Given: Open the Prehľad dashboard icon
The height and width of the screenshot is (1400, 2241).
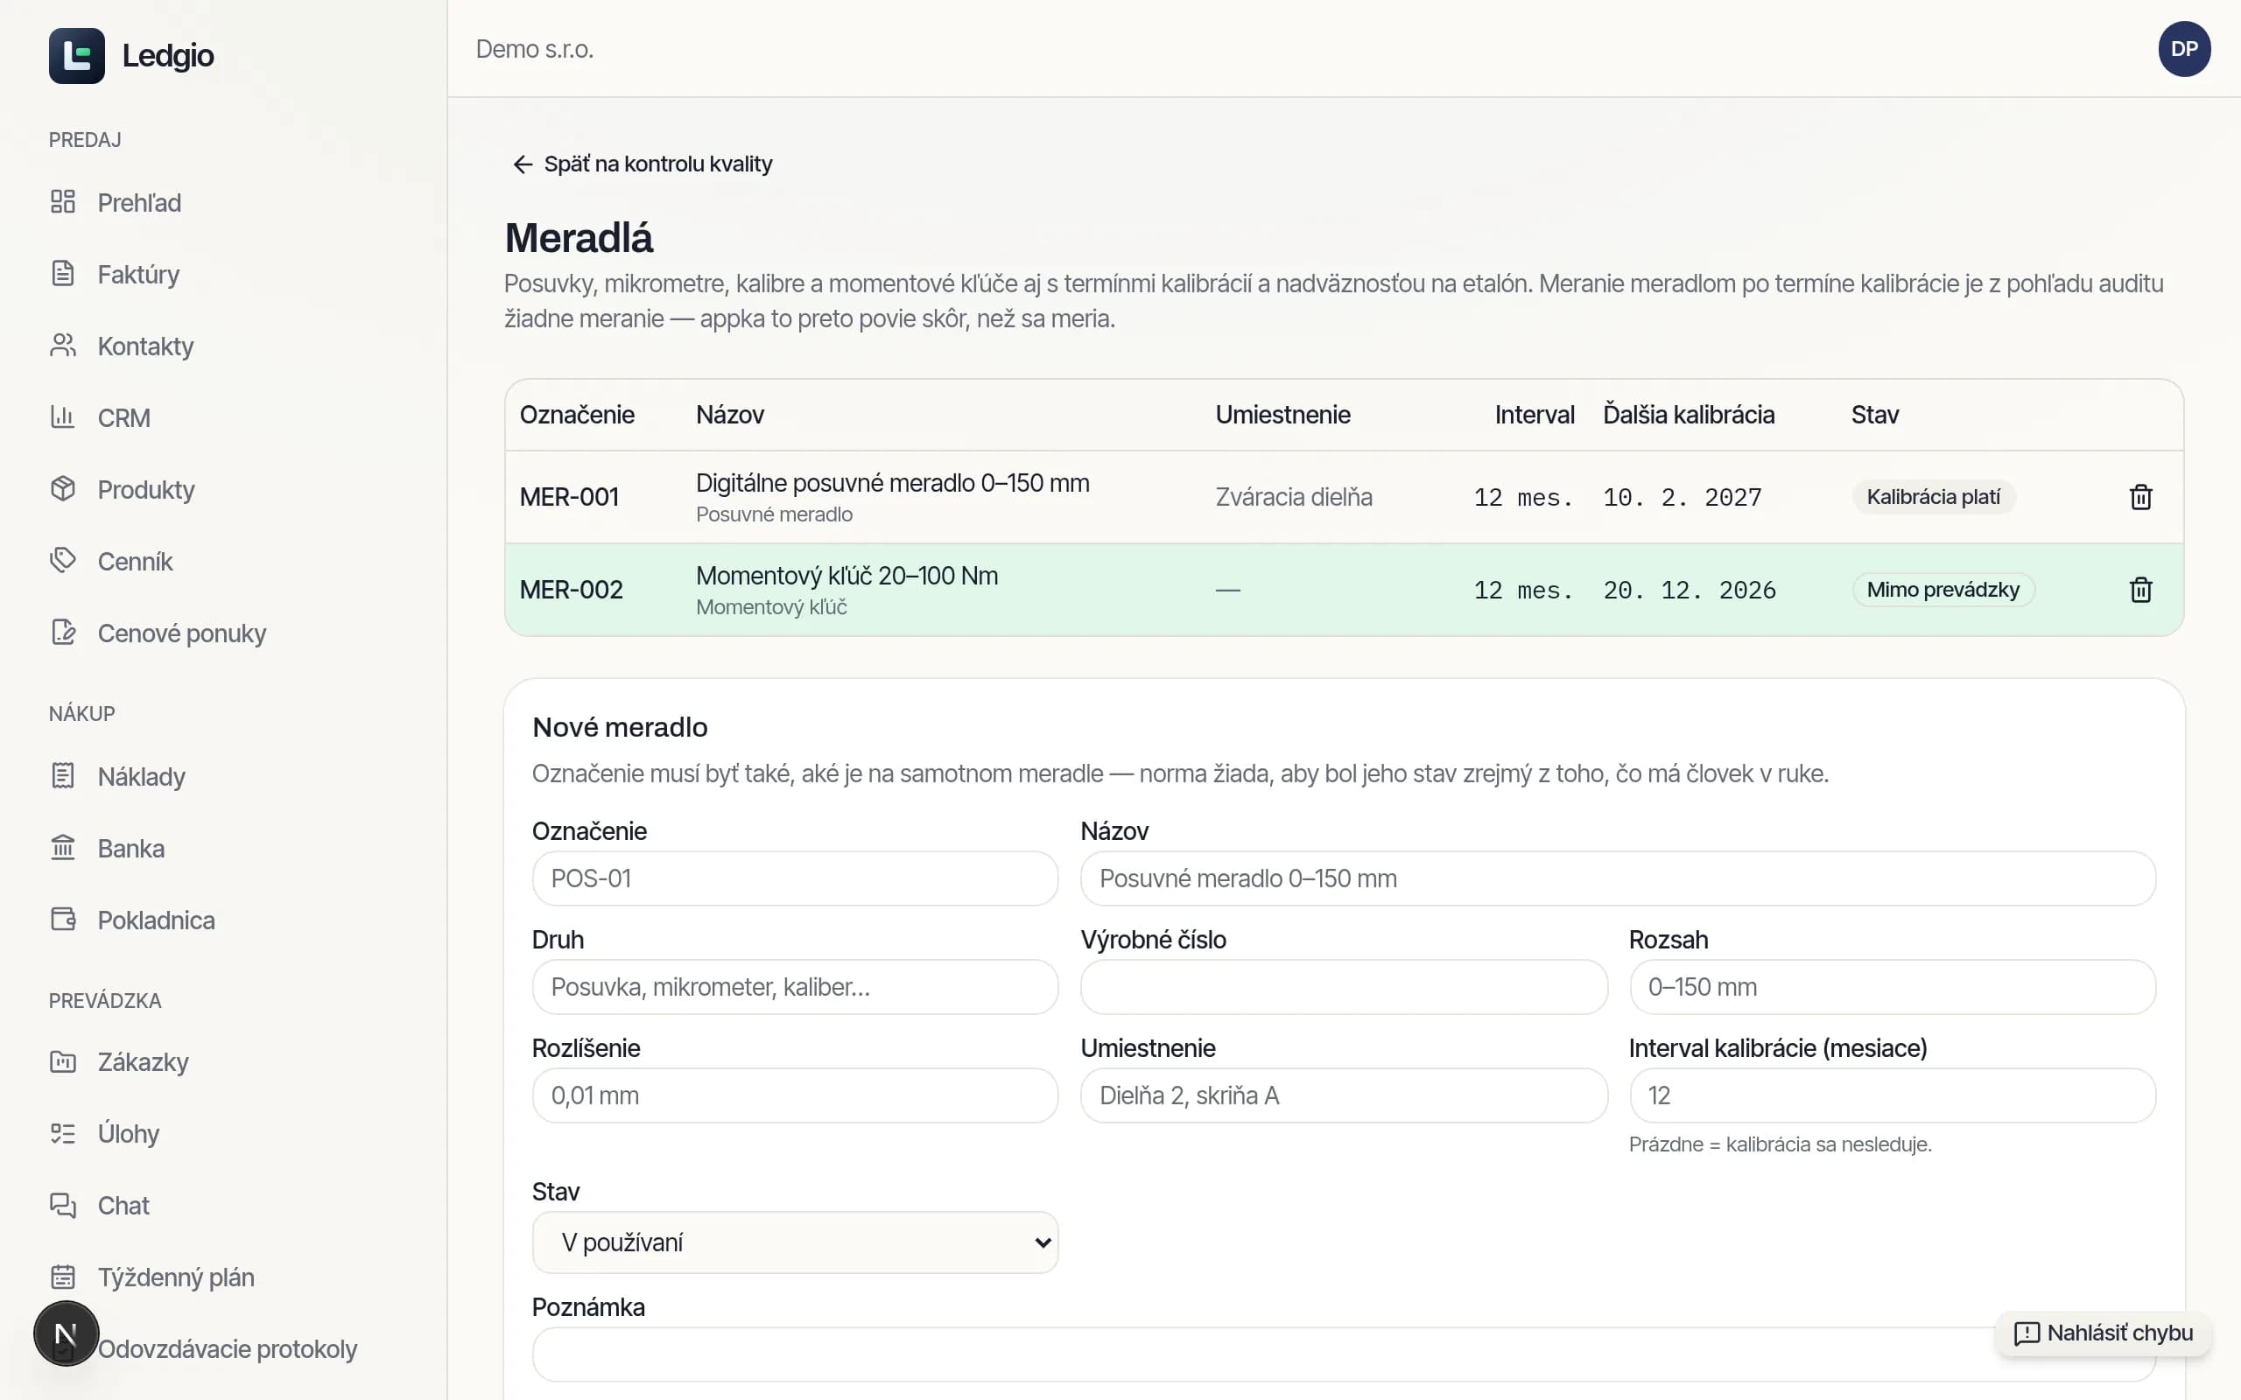Looking at the screenshot, I should pyautogui.click(x=63, y=202).
